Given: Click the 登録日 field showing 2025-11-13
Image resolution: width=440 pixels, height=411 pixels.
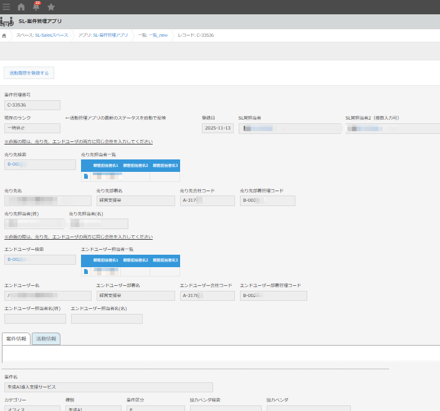Looking at the screenshot, I should pyautogui.click(x=218, y=128).
